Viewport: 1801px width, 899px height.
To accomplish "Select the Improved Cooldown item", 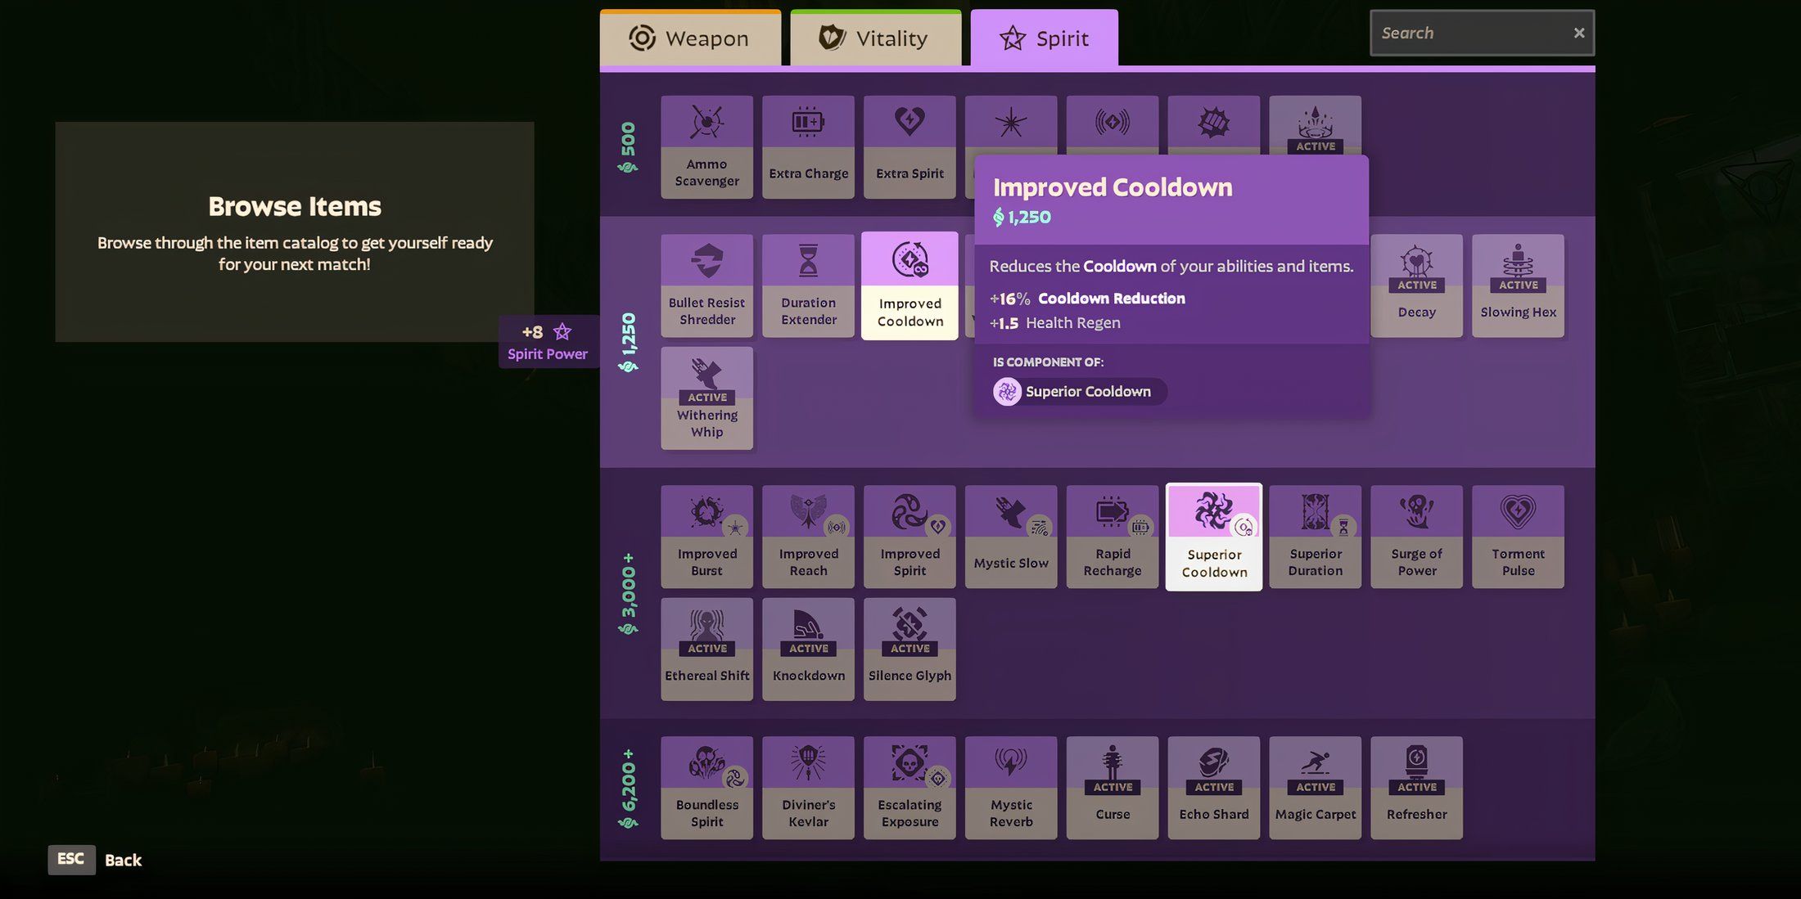I will point(910,285).
